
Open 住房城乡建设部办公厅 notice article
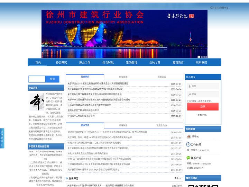click(x=99, y=164)
